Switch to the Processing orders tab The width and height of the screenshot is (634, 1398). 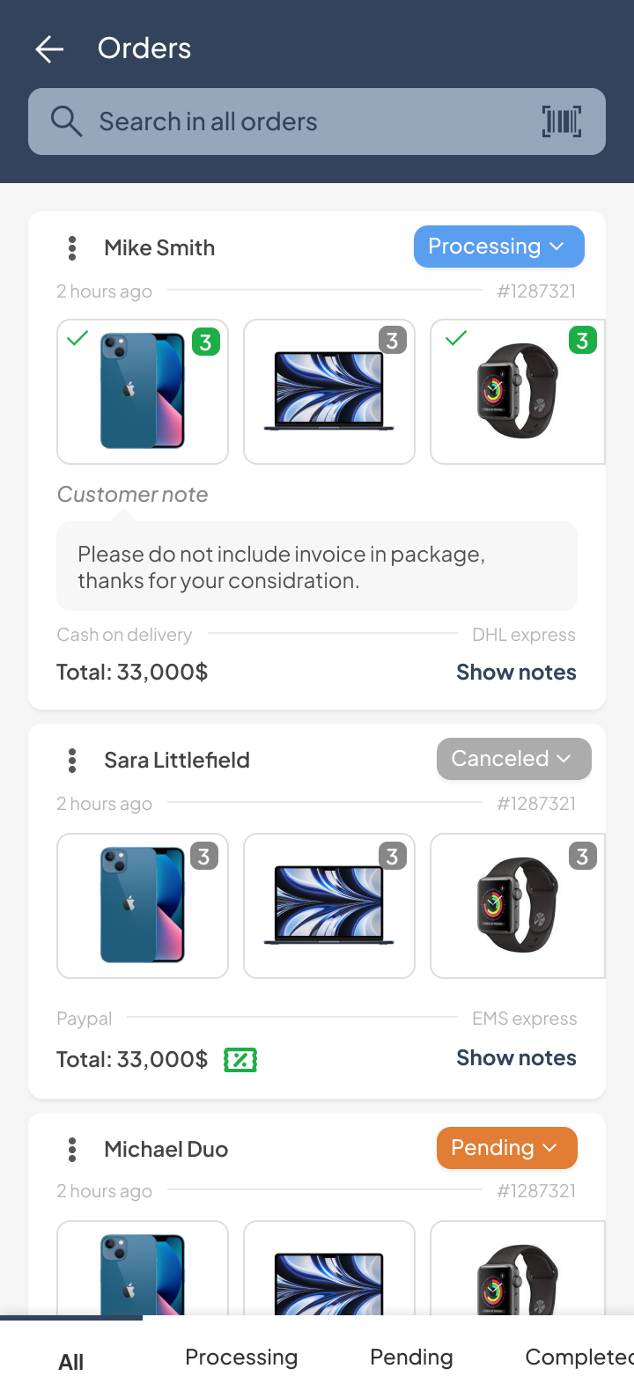point(241,1358)
